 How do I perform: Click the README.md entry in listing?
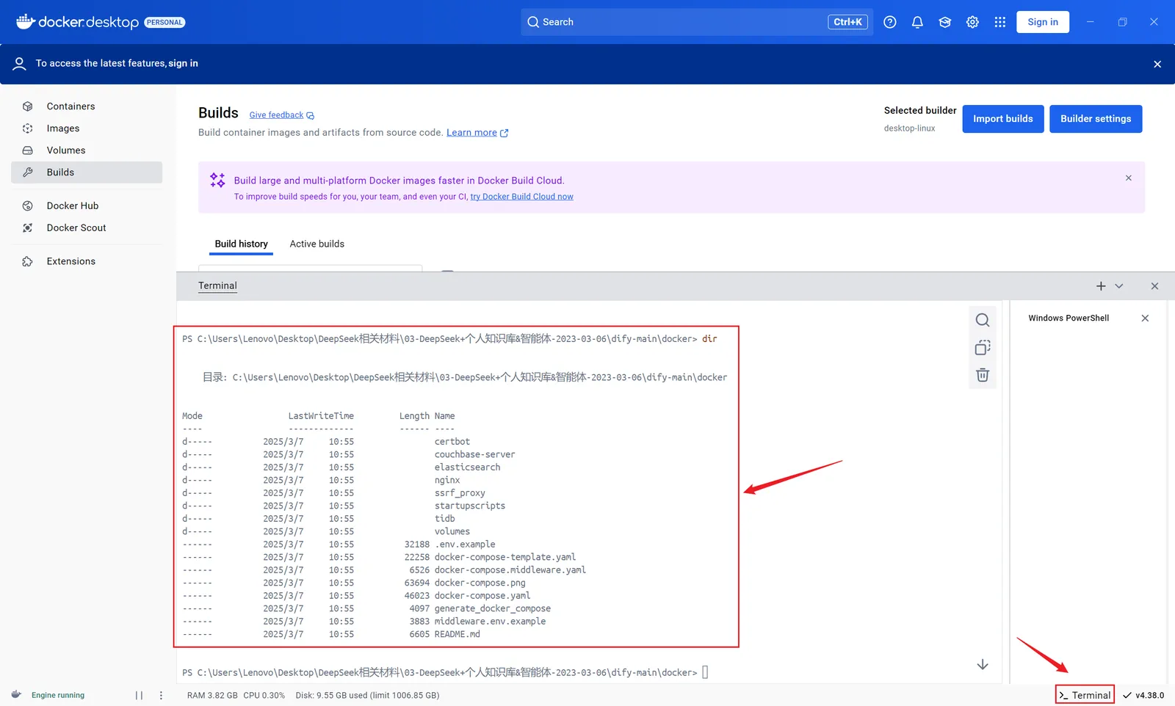pos(457,635)
